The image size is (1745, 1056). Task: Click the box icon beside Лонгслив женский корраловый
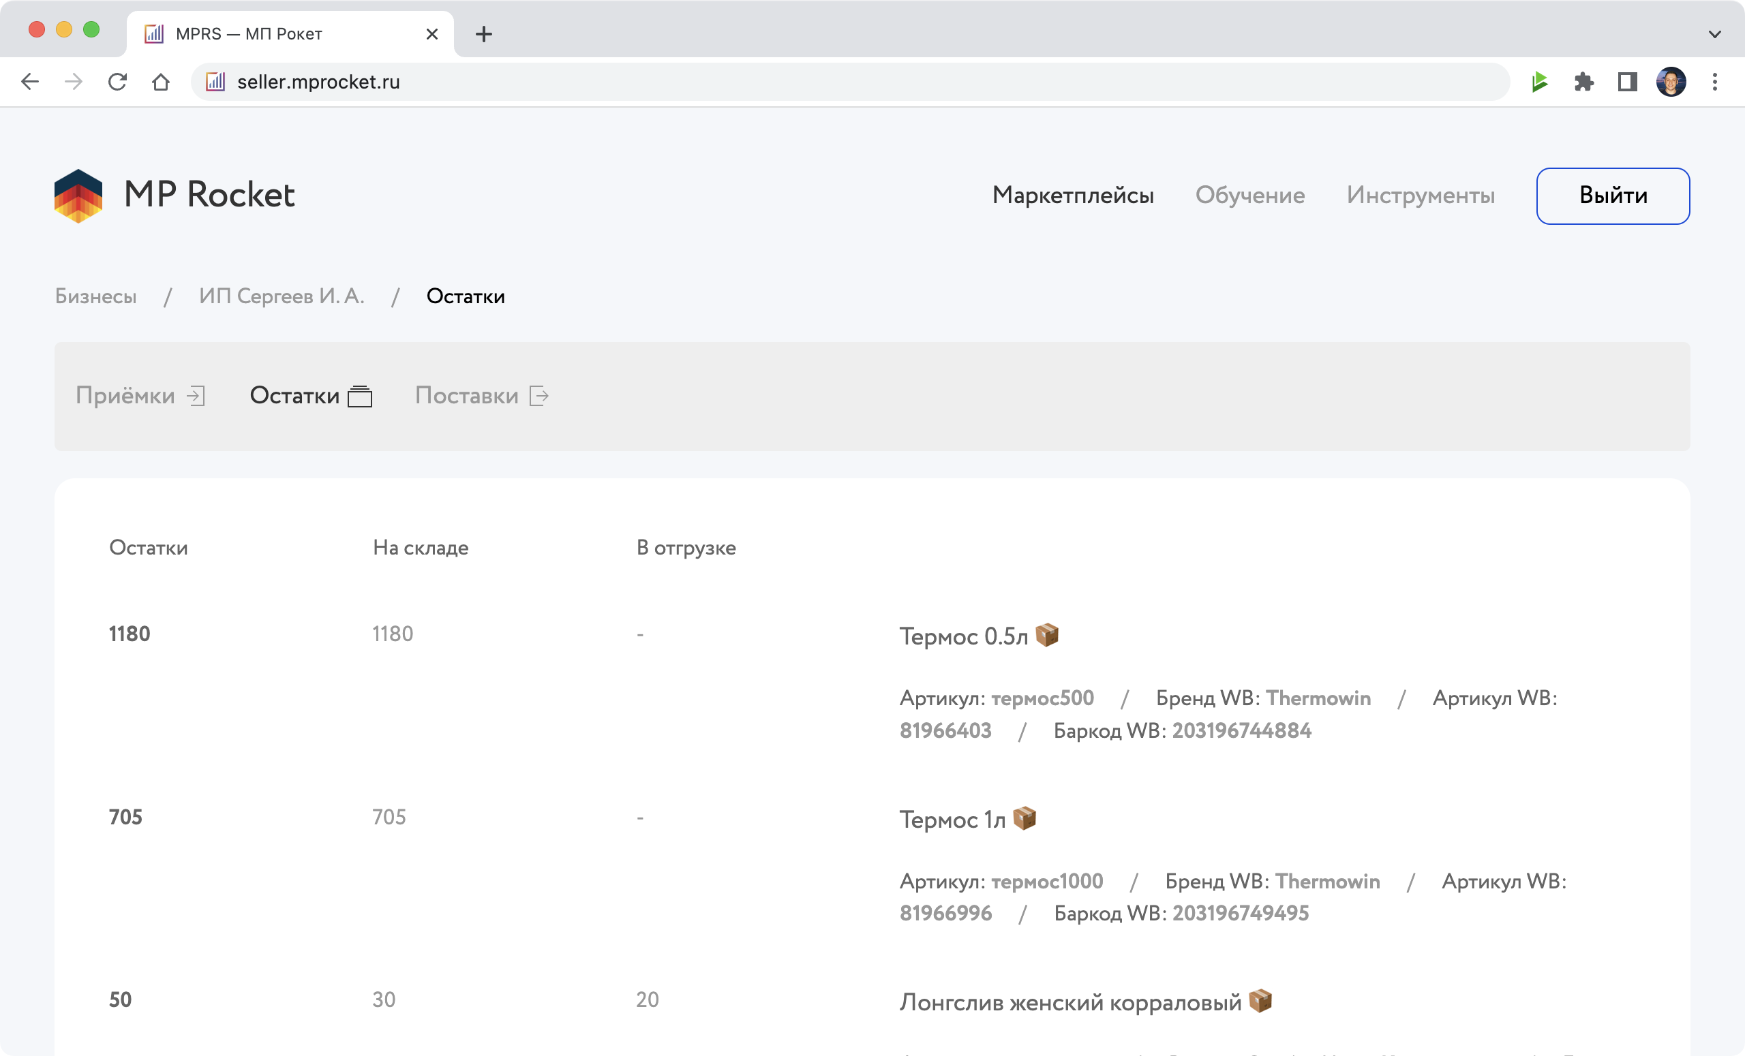click(x=1260, y=1001)
